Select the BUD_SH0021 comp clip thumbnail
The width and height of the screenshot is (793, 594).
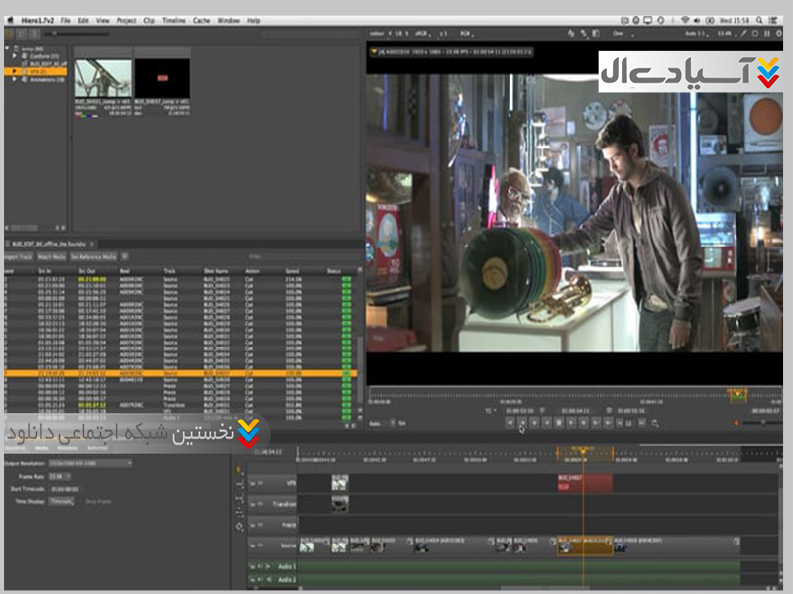(x=103, y=78)
